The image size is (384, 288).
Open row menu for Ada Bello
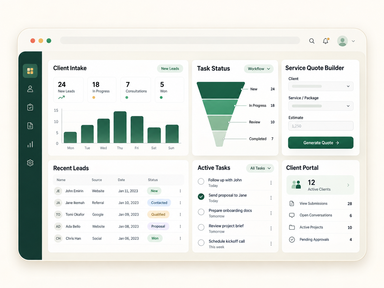coord(180,226)
